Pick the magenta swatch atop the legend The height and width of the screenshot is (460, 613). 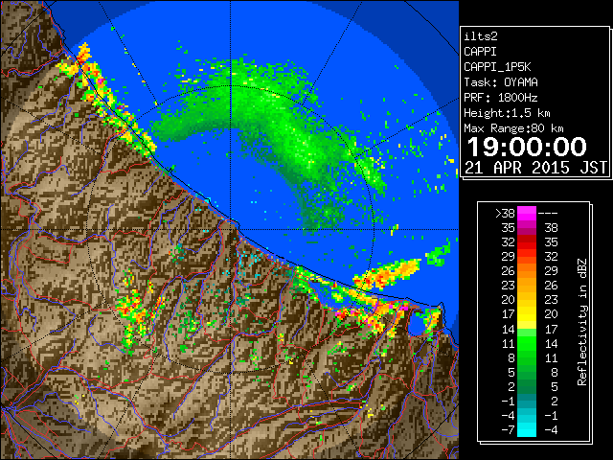coord(527,214)
